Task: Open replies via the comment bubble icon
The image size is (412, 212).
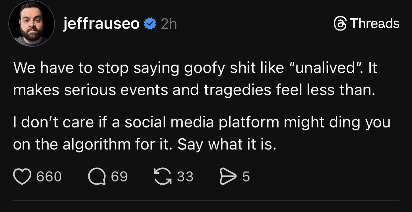Action: (x=97, y=176)
